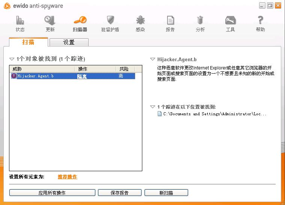The width and height of the screenshot is (285, 205).
Task: Click the file icon beside C:\Documents path
Action: (x=160, y=114)
